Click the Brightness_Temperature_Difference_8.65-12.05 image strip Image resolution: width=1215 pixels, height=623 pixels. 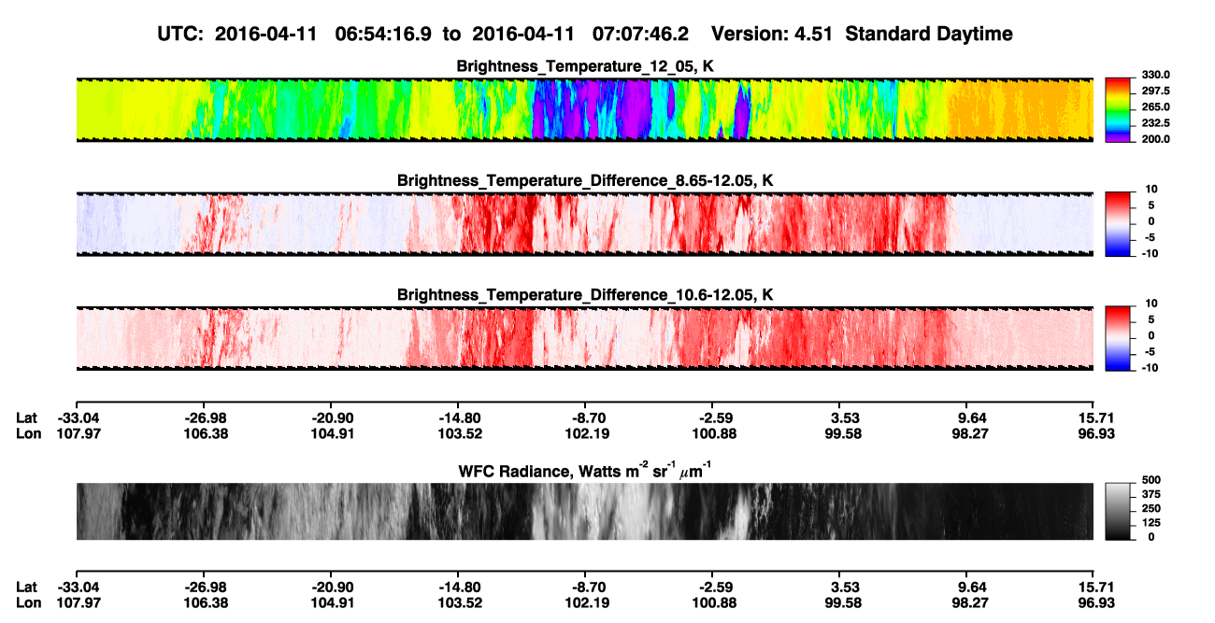click(x=584, y=224)
